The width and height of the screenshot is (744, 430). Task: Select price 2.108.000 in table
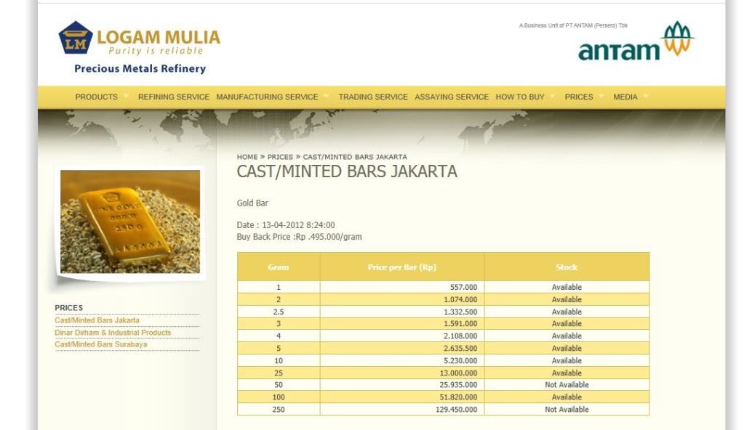tap(460, 336)
